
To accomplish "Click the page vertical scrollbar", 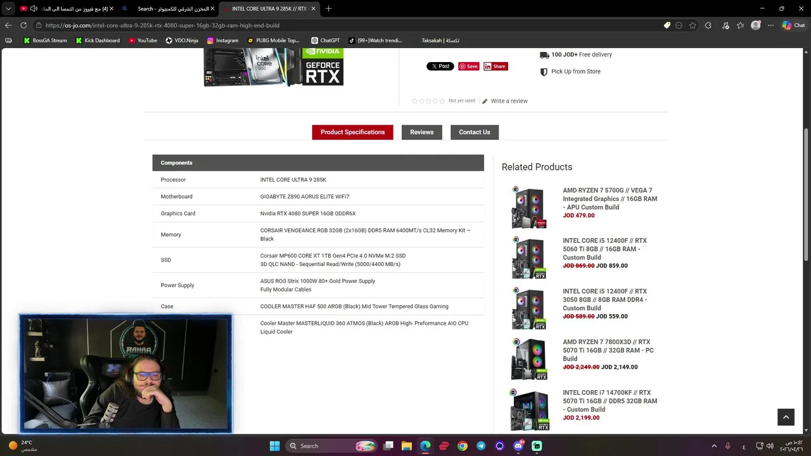I will (x=807, y=193).
